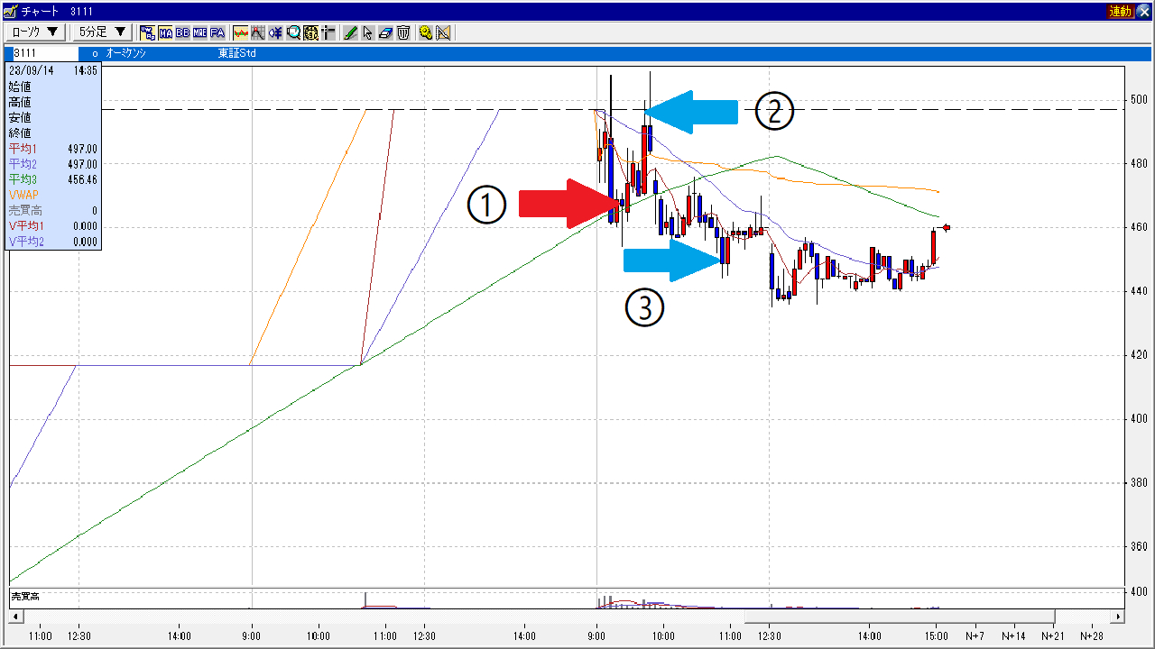This screenshot has height=649, width=1155.
Task: Click the V平均2 label in info panel
Action: tap(26, 242)
